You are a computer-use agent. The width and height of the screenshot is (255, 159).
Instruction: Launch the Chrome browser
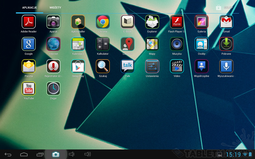[103, 22]
